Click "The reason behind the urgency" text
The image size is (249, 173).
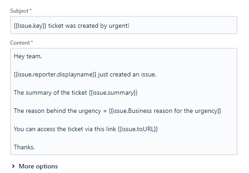tap(57, 111)
